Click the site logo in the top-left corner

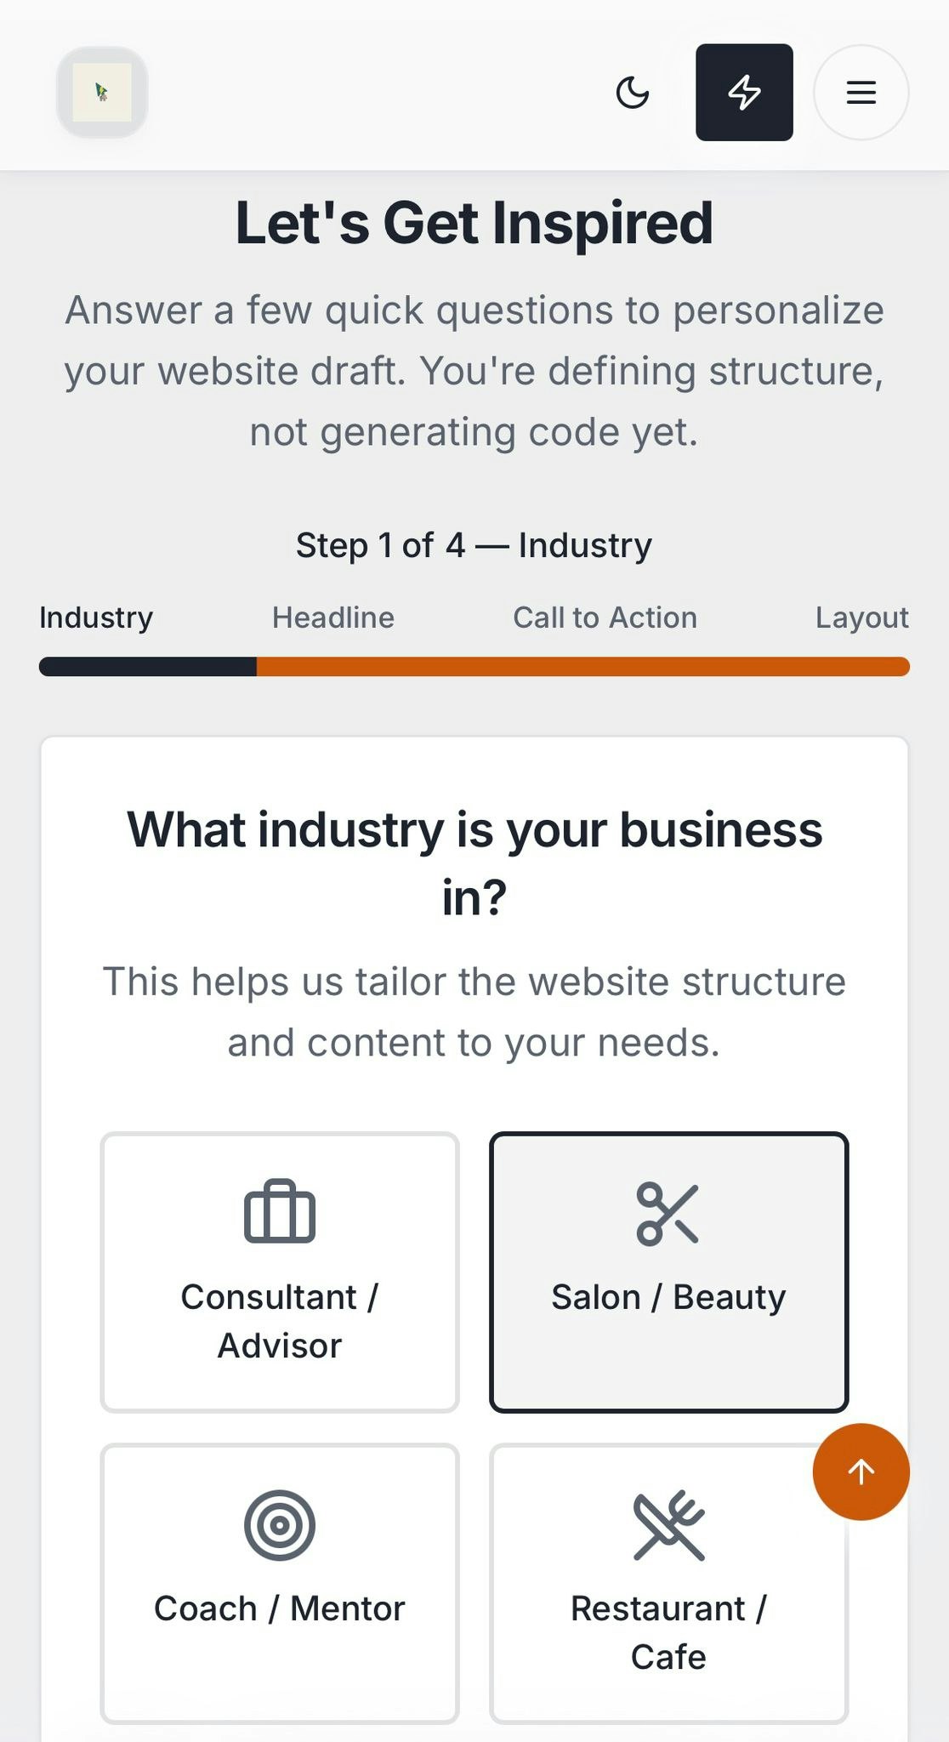101,93
